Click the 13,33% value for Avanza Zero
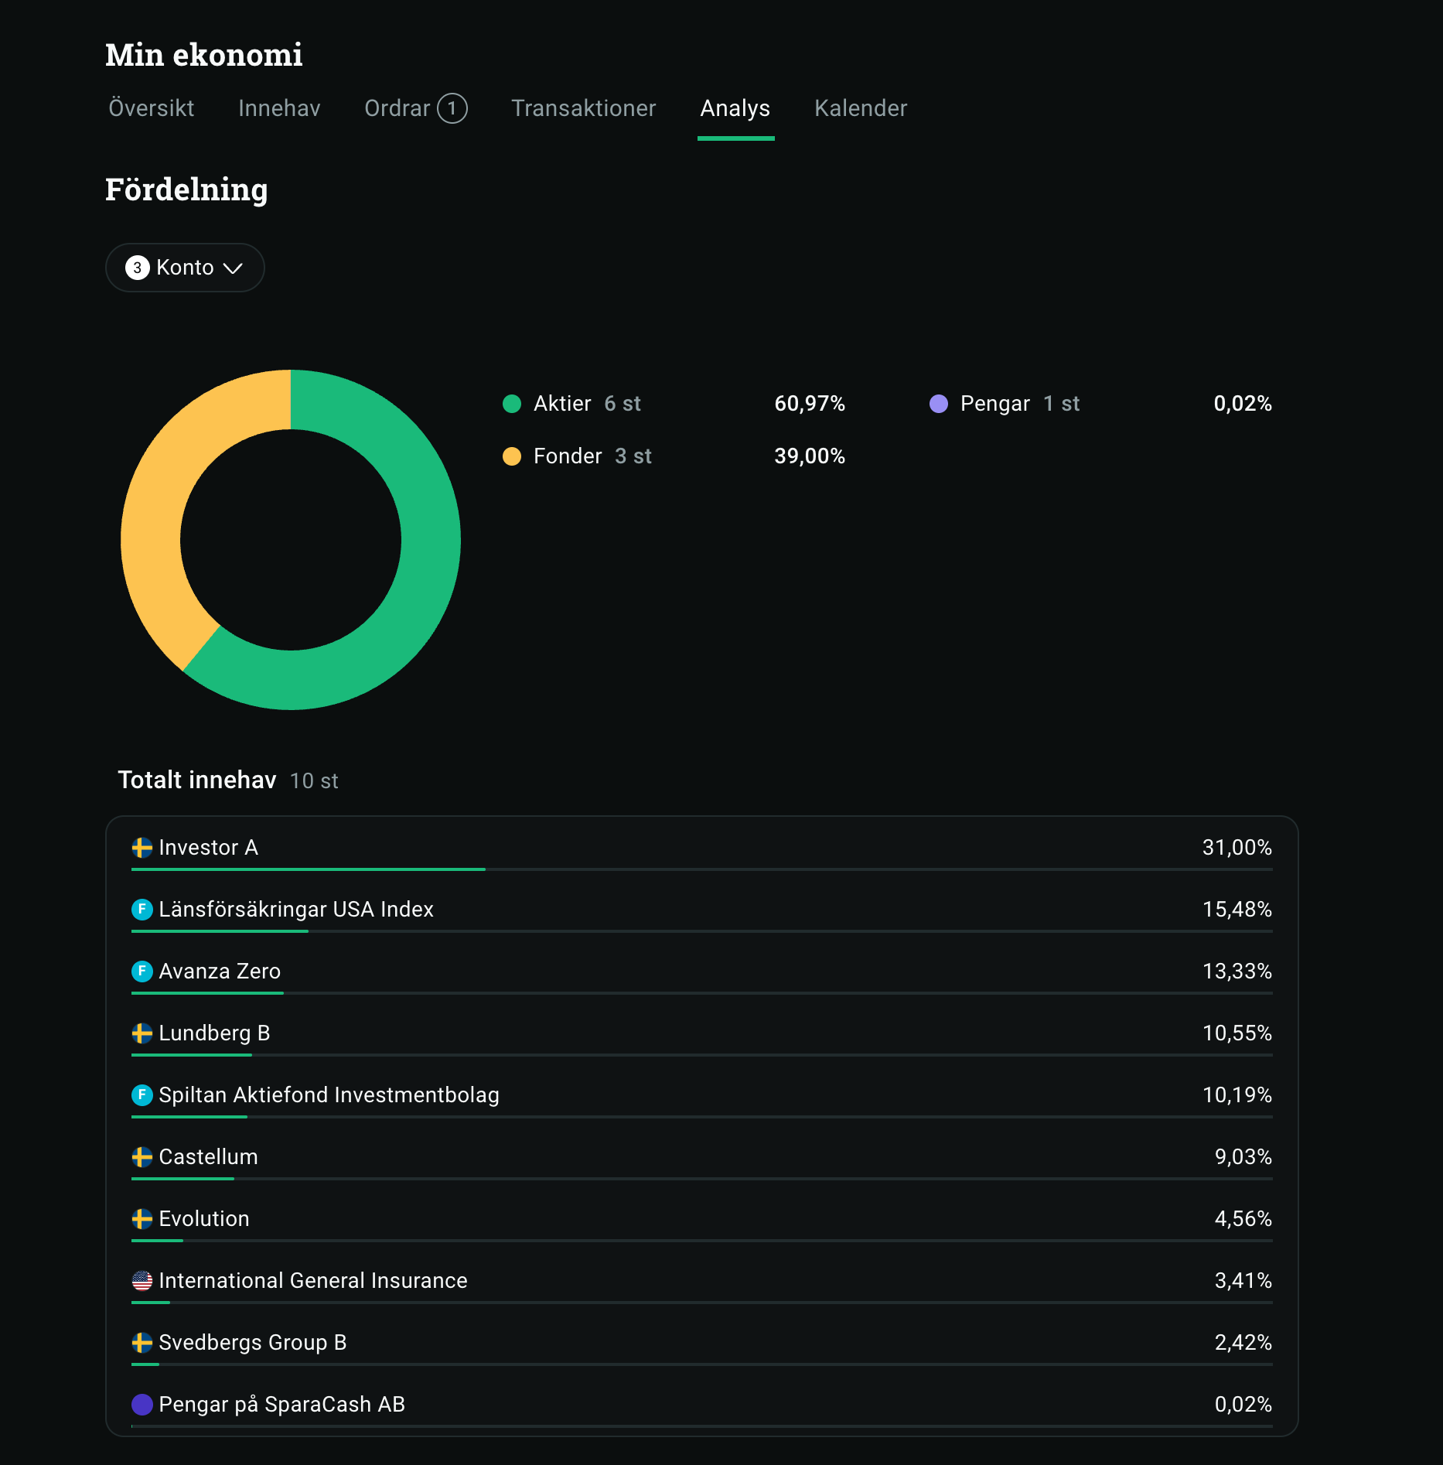This screenshot has width=1443, height=1465. click(1237, 972)
